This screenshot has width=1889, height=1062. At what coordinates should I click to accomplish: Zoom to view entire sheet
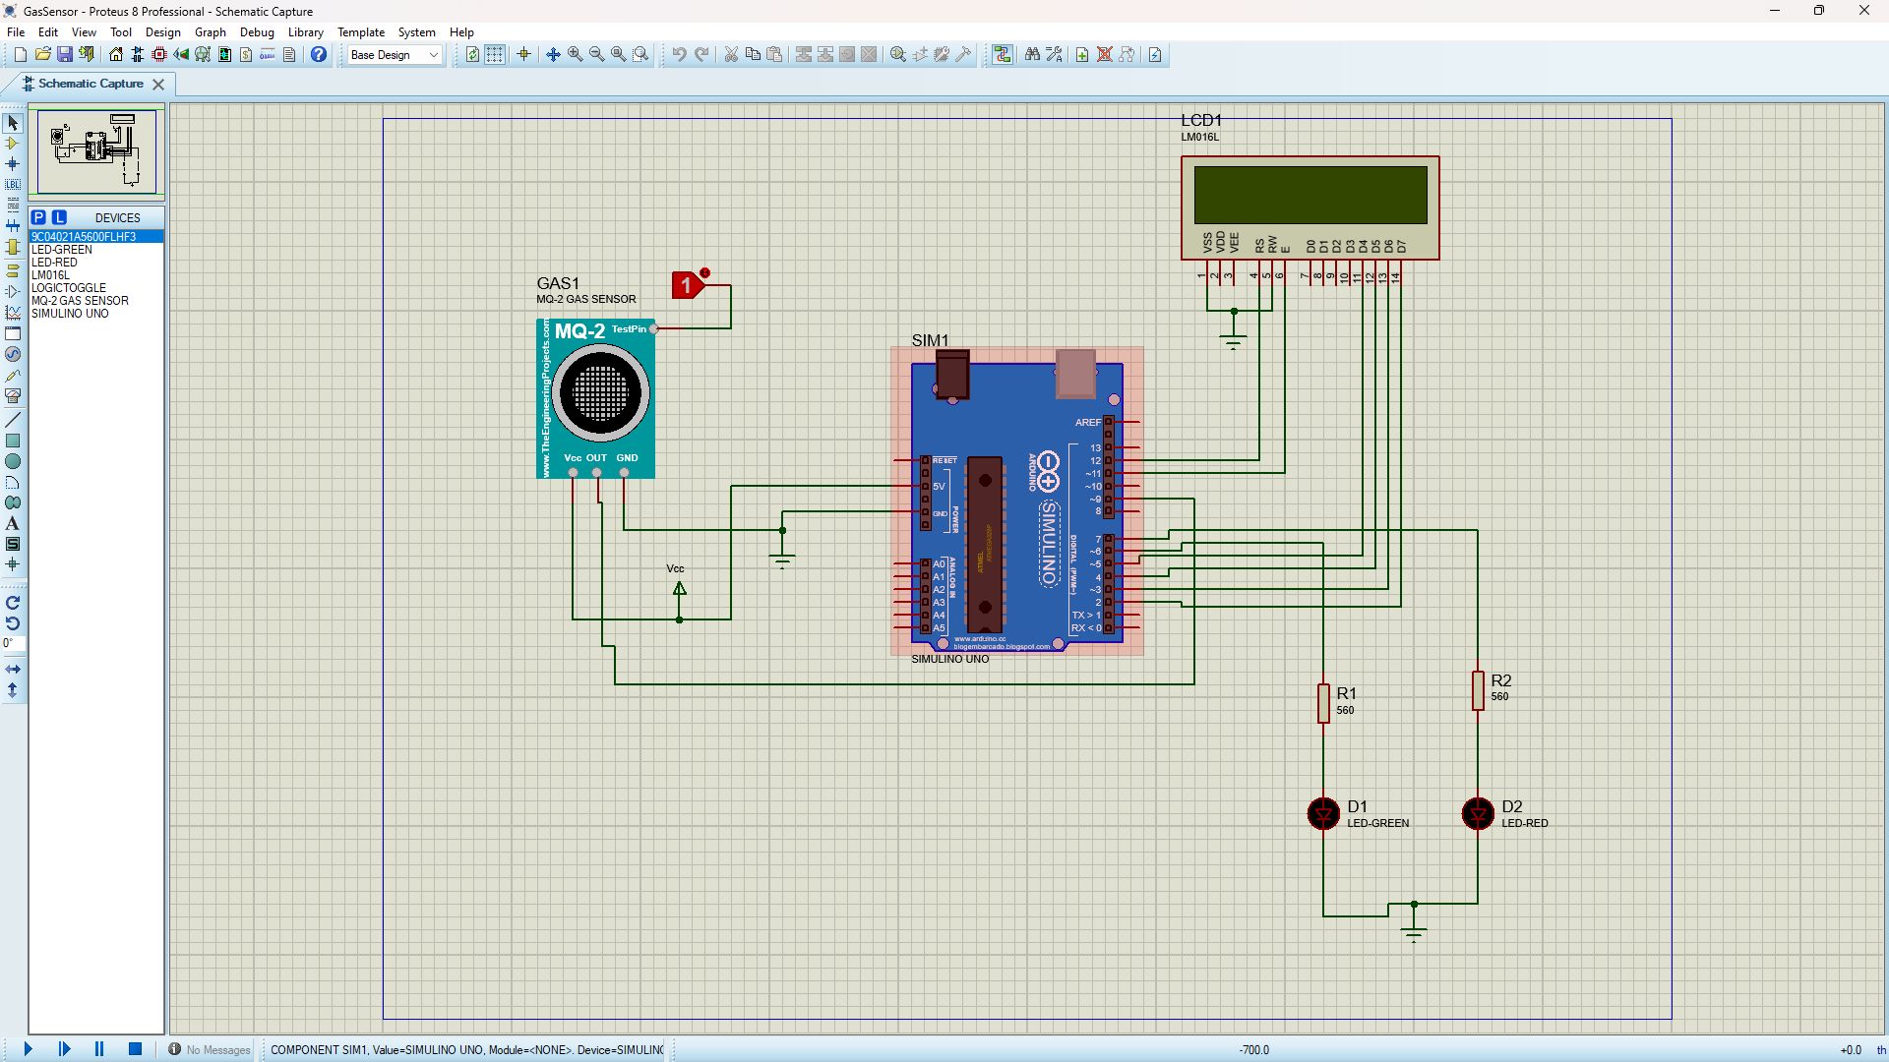click(x=618, y=55)
